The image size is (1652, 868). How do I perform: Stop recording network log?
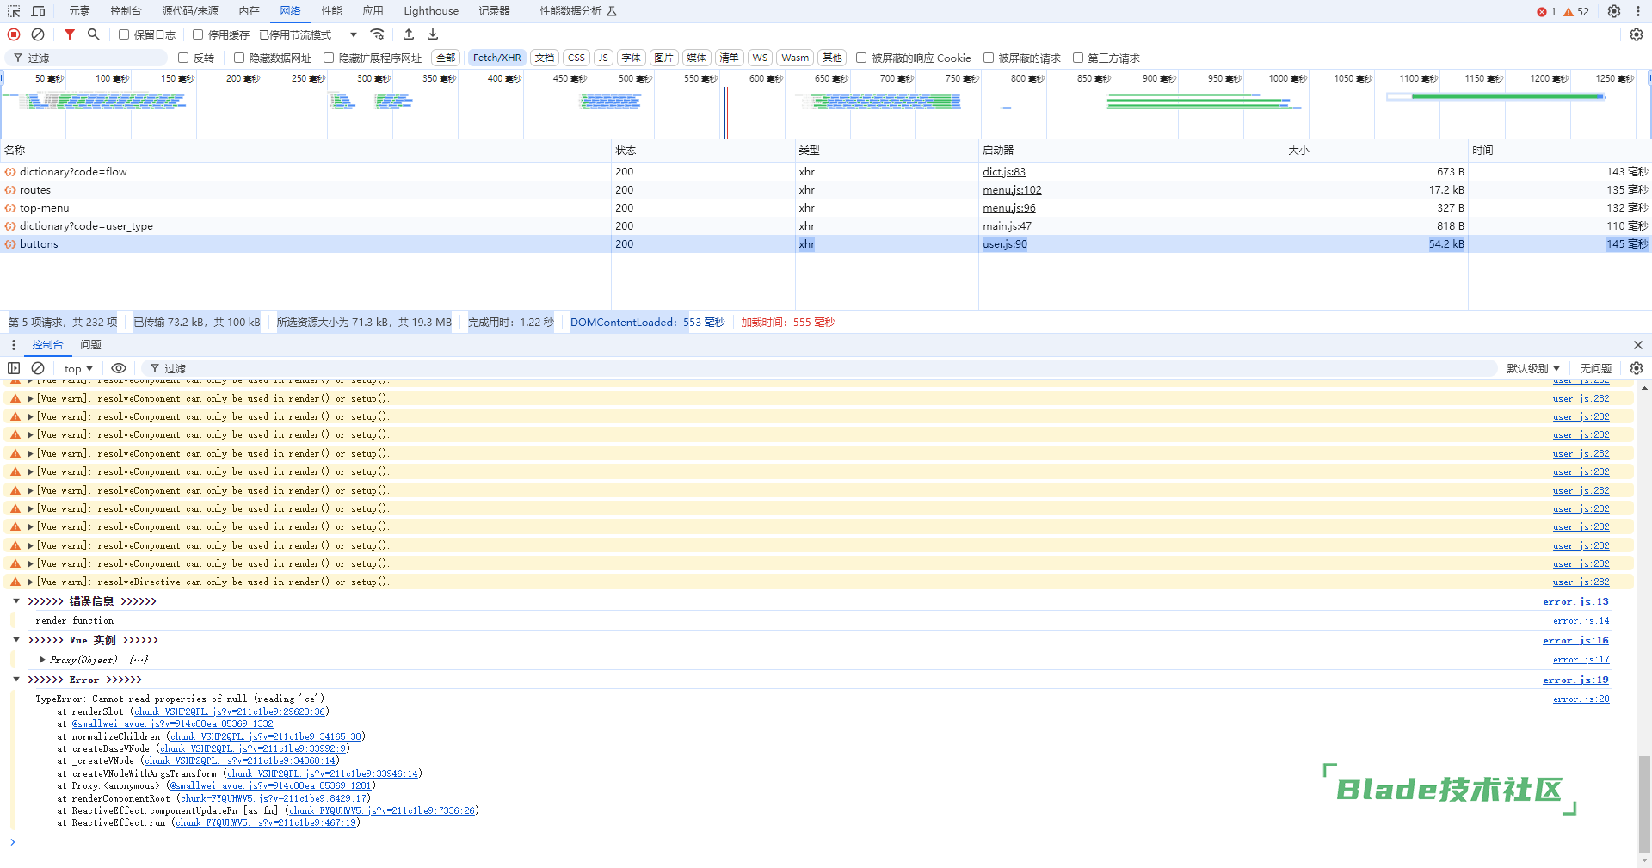click(x=14, y=34)
